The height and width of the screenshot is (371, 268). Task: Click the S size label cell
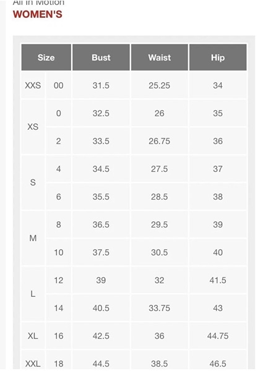[33, 182]
